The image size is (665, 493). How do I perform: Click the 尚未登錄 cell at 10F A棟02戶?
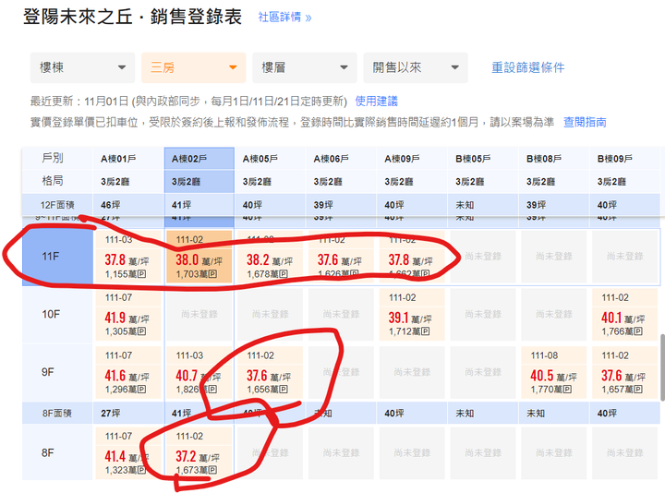[199, 314]
